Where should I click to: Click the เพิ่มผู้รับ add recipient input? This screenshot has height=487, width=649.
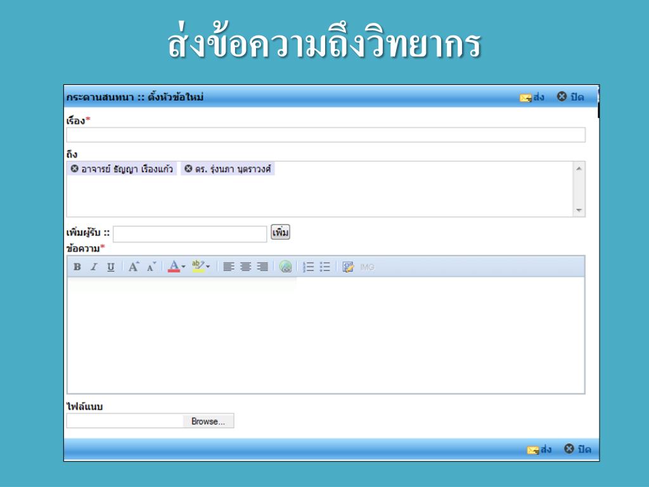click(190, 234)
